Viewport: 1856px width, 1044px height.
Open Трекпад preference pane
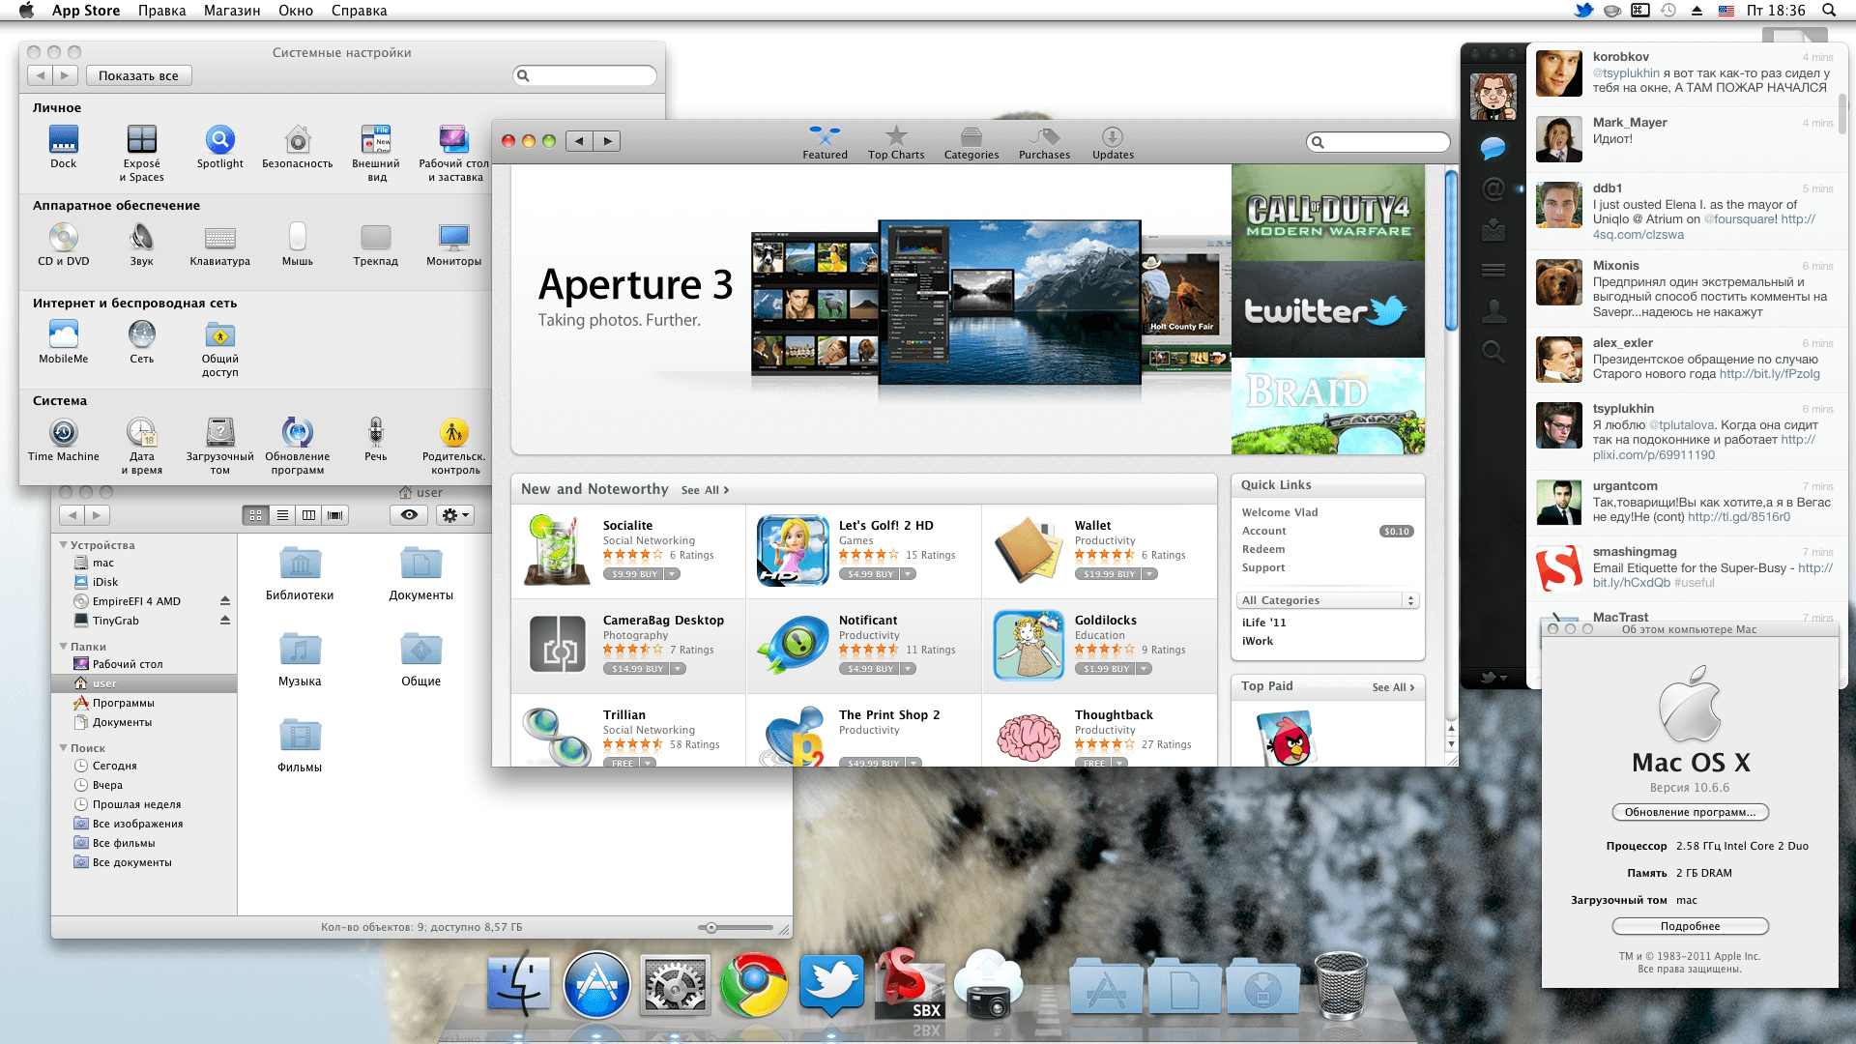[x=376, y=245]
